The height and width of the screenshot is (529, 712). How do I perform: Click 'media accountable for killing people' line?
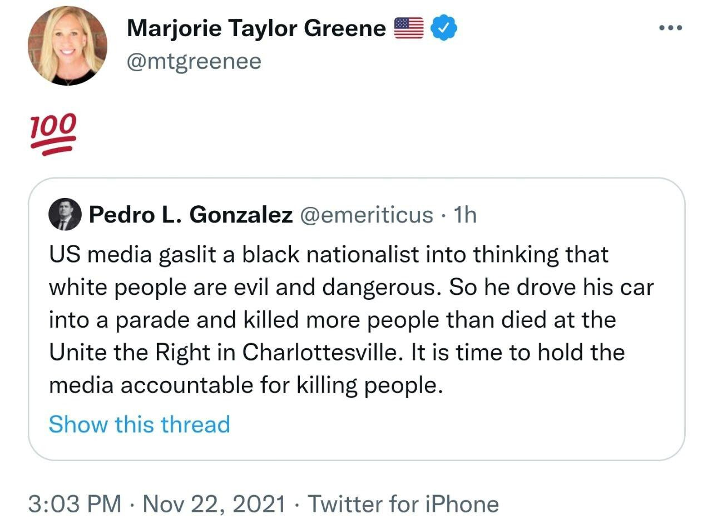(x=246, y=385)
